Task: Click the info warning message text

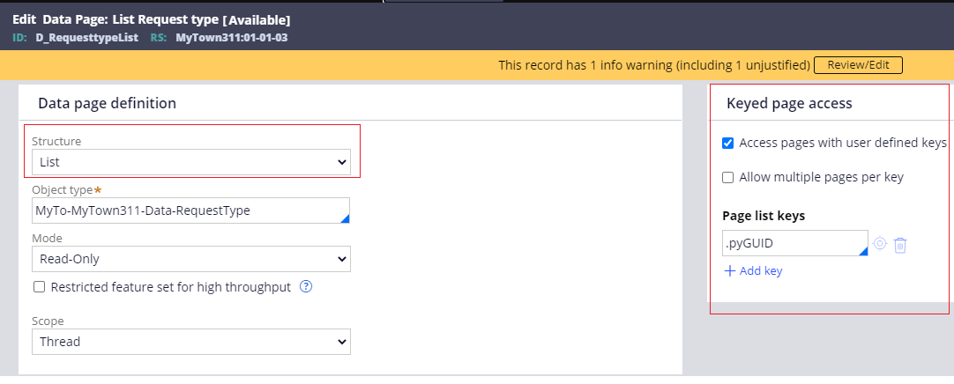Action: [x=654, y=64]
